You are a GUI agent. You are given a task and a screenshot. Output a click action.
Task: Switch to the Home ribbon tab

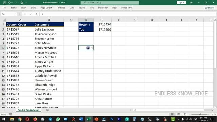14,8
